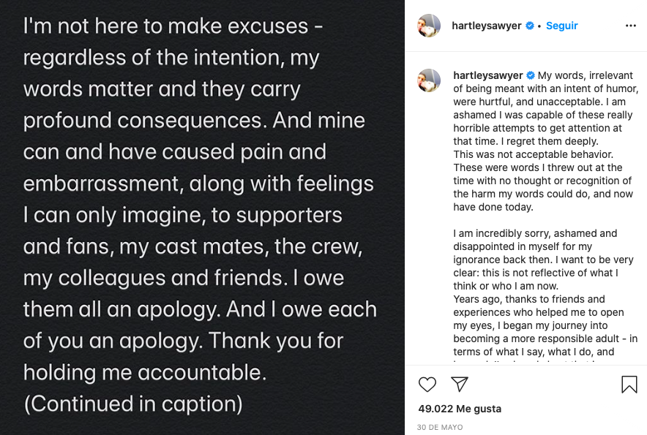The image size is (647, 435).
Task: Click "(Continued in caption)" text in the image
Action: click(x=132, y=403)
